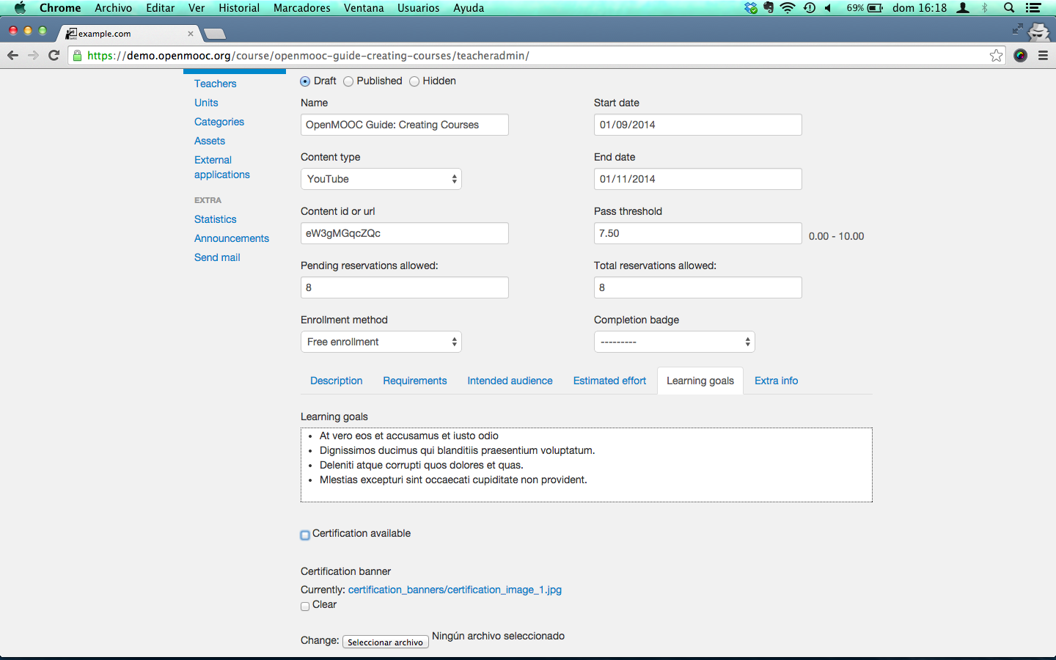Switch to the Description tab
This screenshot has height=660, width=1056.
pos(337,381)
